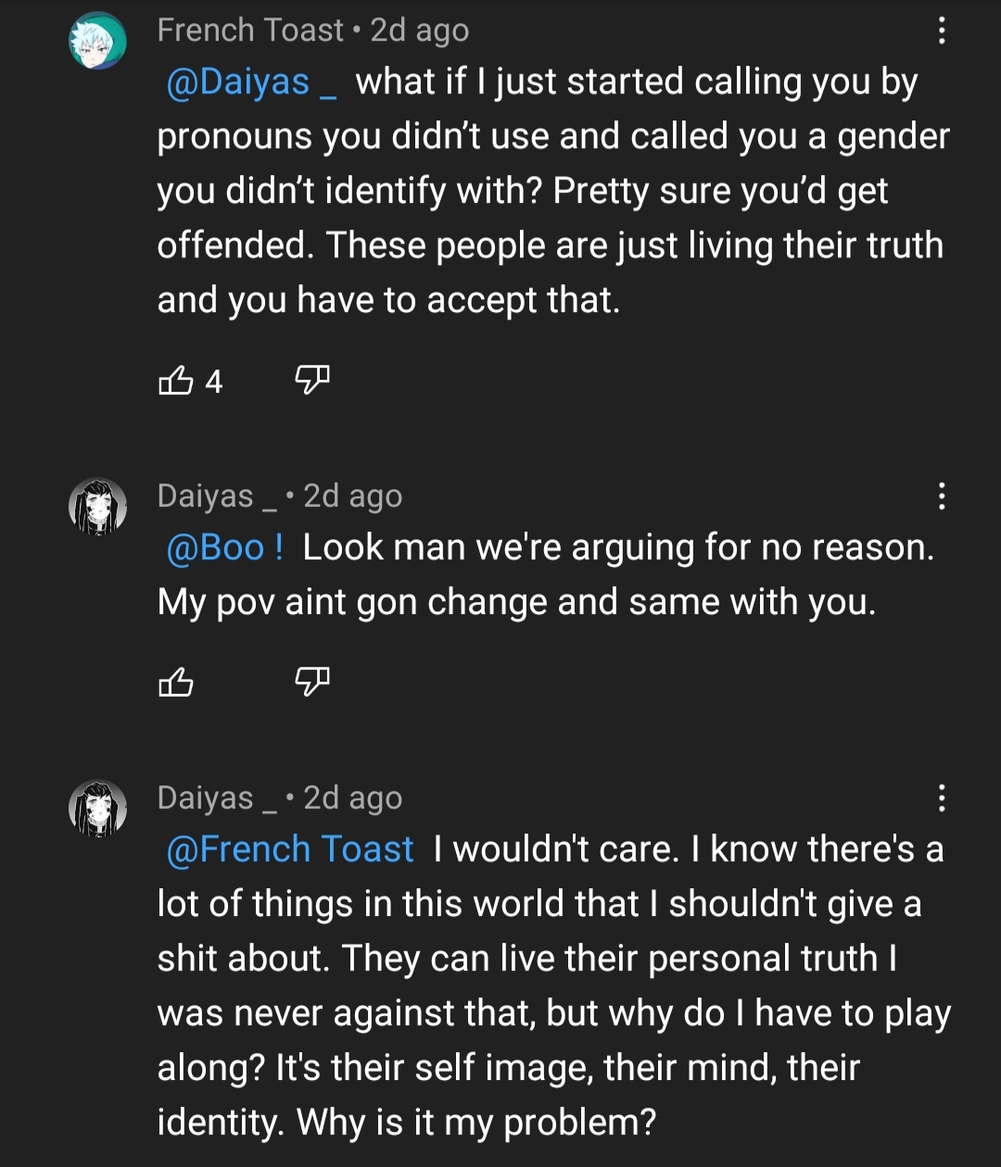Open three-dot menu on "I wouldn't care" reply
The image size is (1001, 1167).
coord(942,797)
